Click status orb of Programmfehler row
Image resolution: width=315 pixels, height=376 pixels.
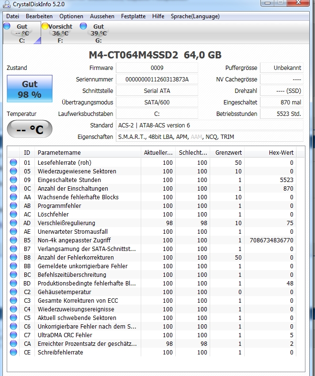tap(13, 205)
